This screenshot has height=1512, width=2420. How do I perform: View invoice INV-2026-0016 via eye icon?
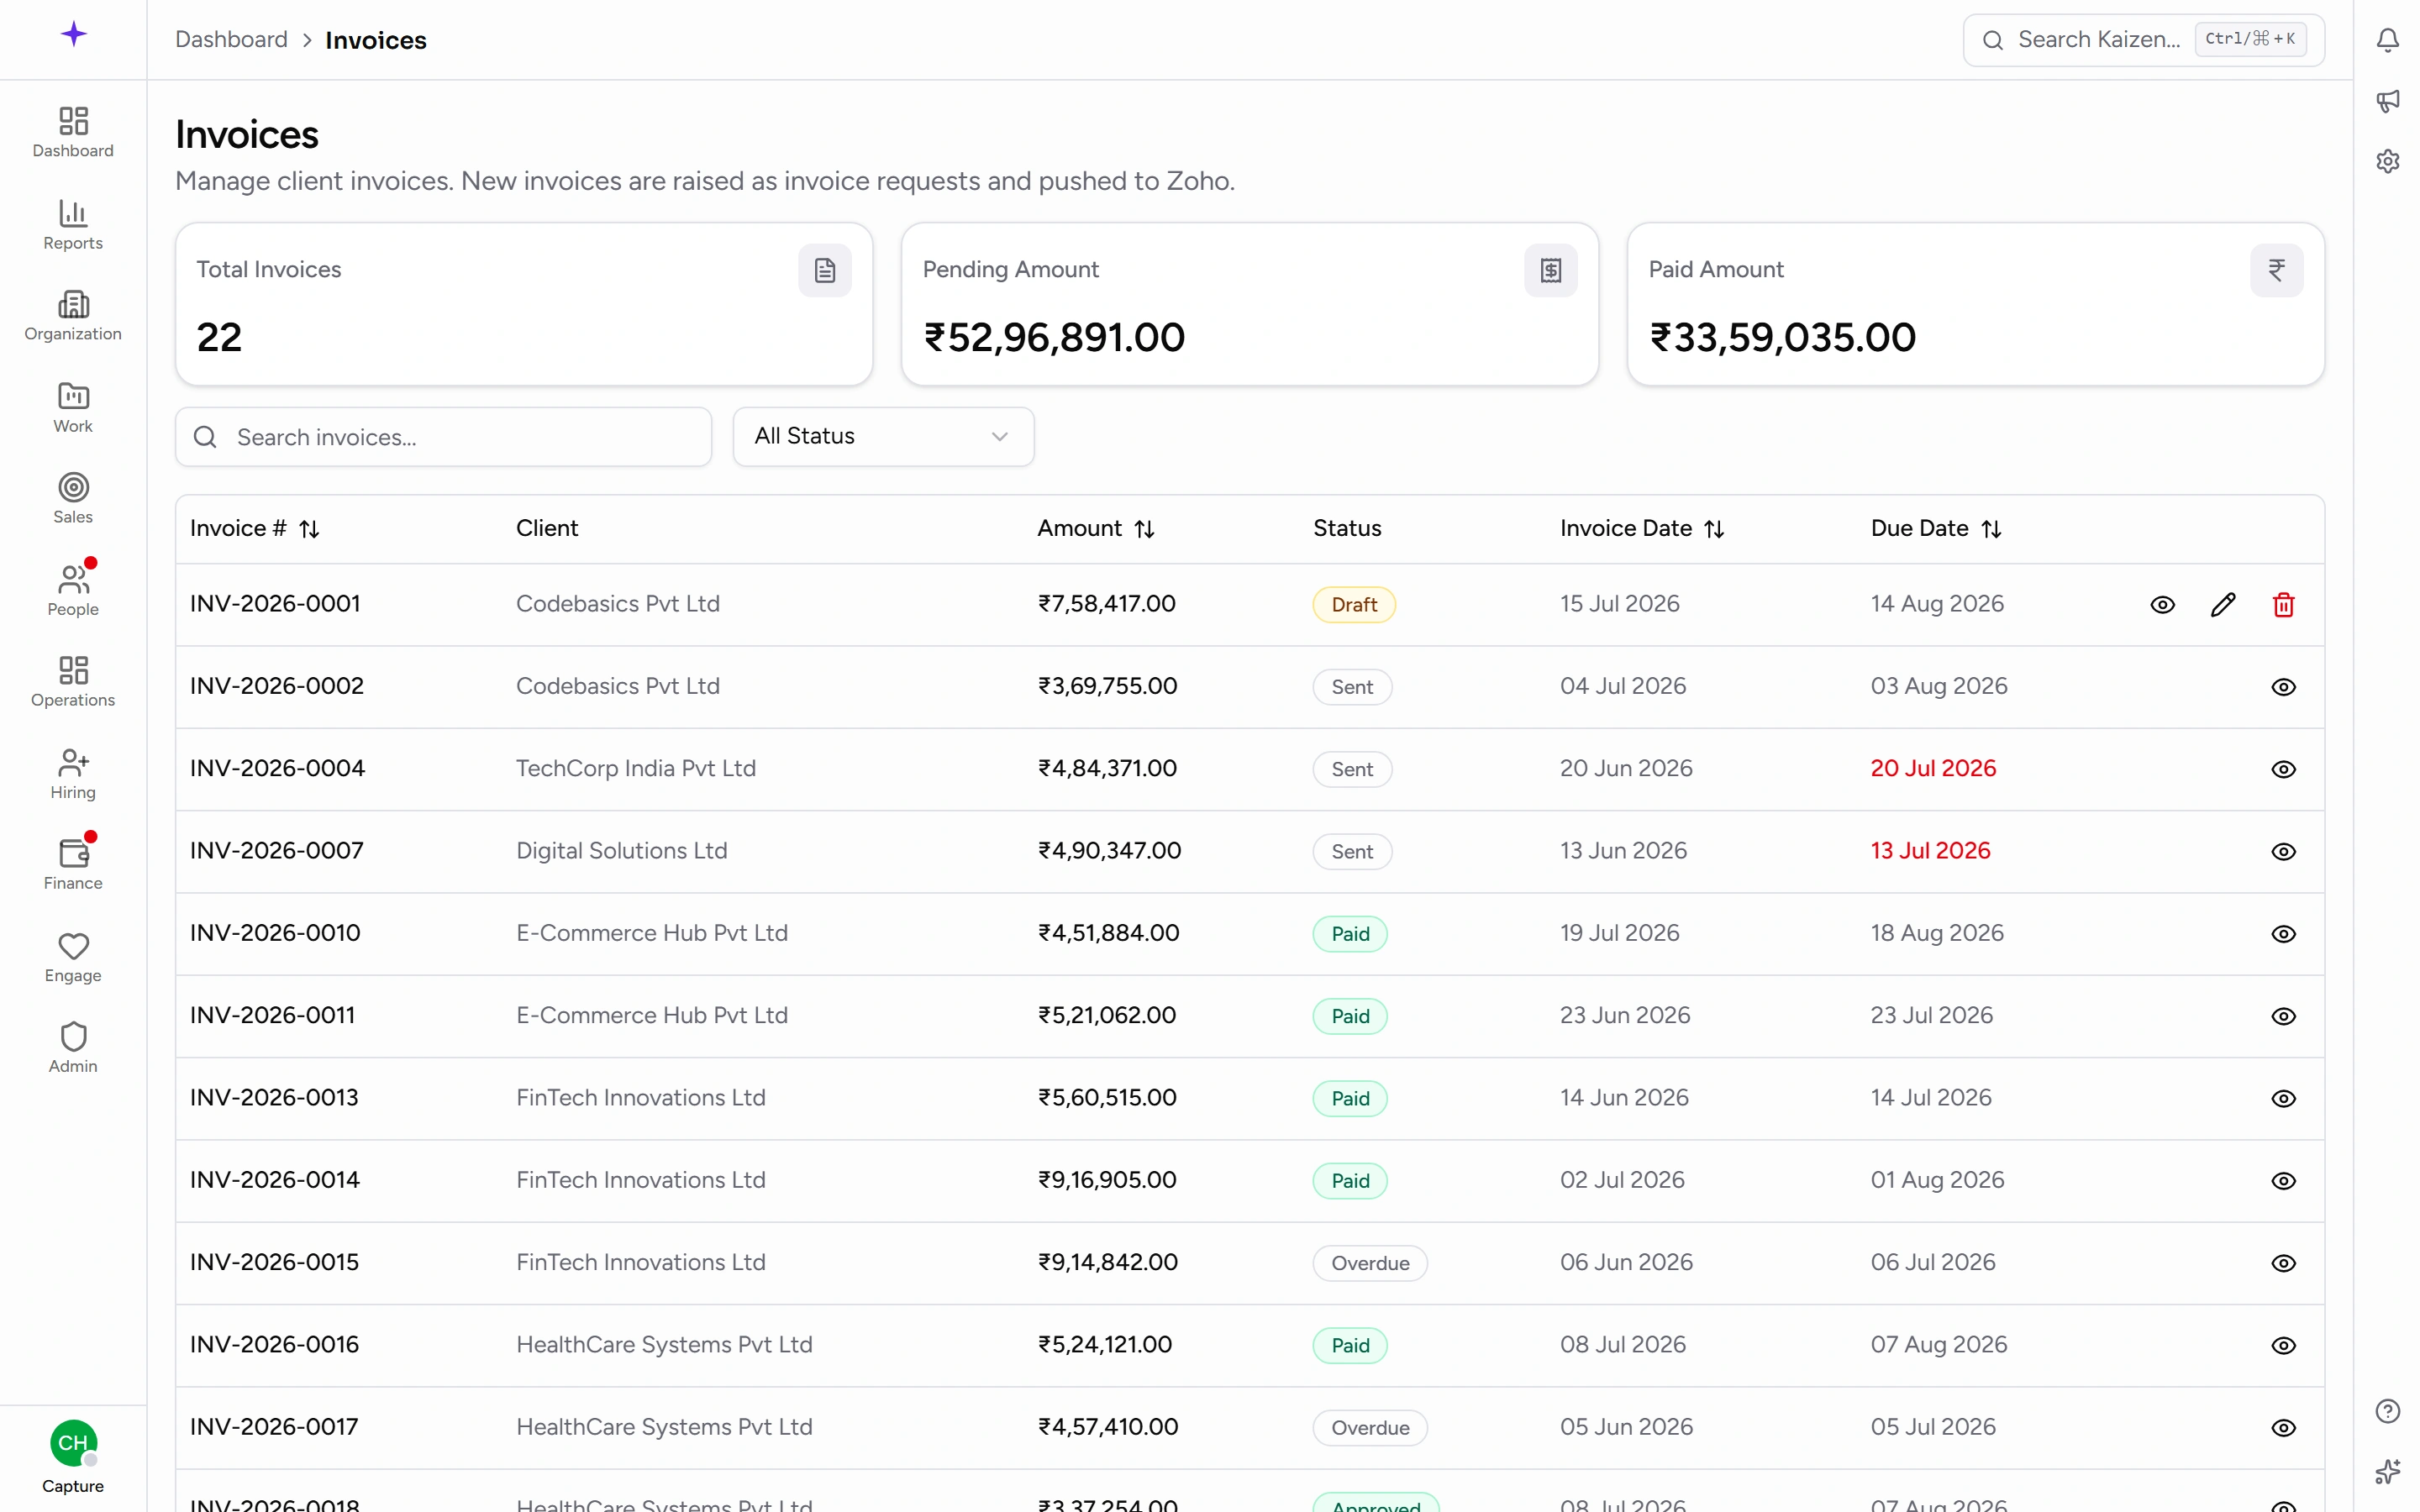click(2283, 1345)
